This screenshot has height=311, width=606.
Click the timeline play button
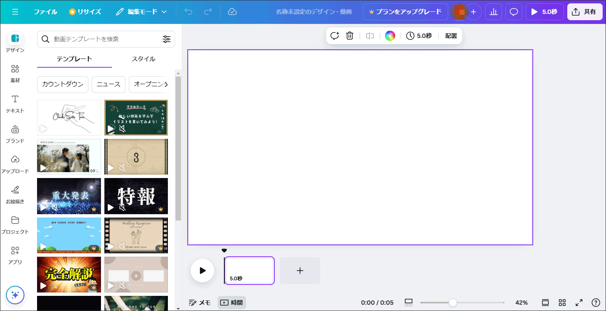202,271
